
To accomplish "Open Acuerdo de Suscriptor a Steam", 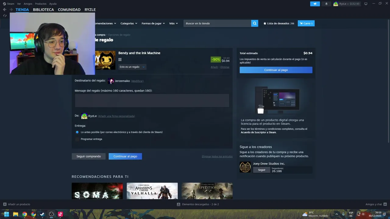I will click(x=258, y=132).
